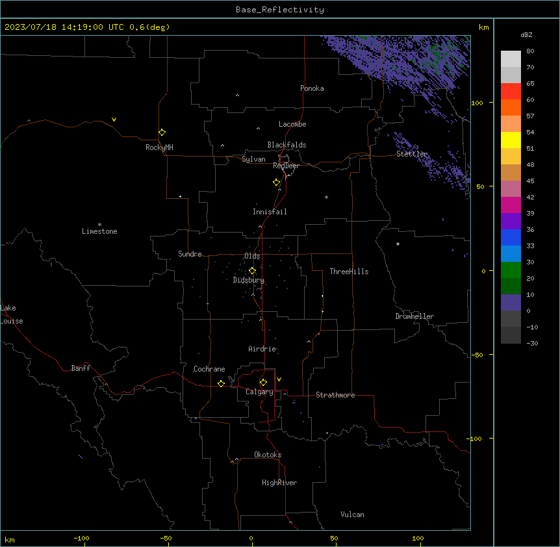Click the Limestone map label
The image size is (560, 547).
(99, 231)
